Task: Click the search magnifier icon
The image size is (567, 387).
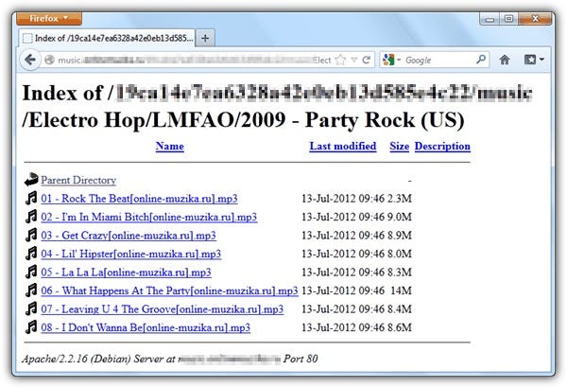Action: coord(481,60)
